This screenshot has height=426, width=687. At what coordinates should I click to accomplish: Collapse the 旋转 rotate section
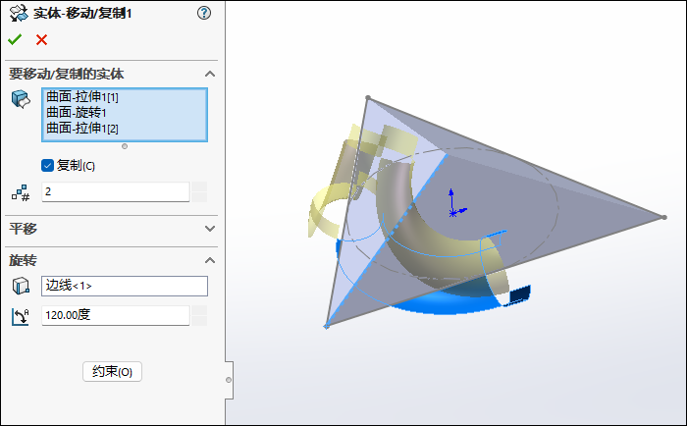pos(210,260)
